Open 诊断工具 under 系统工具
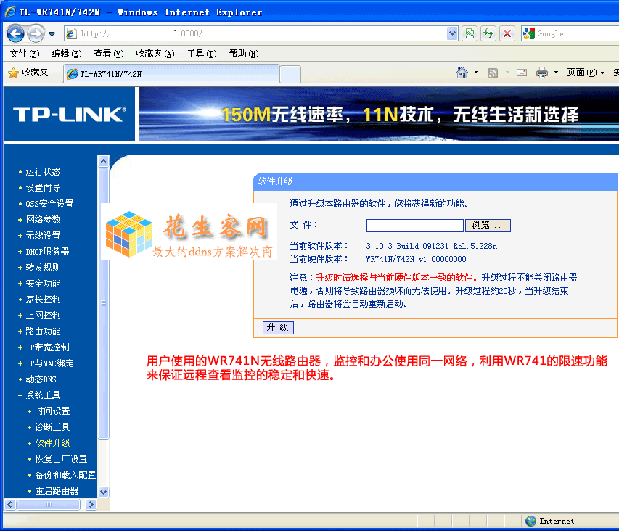619x531 pixels. click(52, 427)
